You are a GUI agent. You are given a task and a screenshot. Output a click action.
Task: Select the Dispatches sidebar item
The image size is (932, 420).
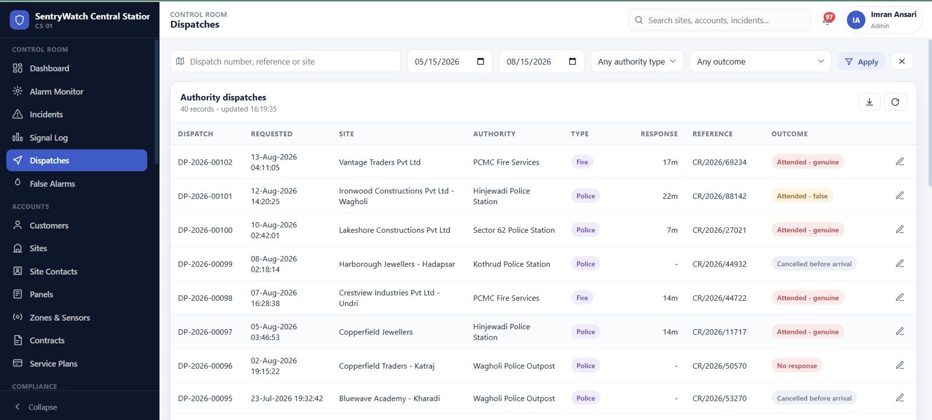[x=77, y=160]
